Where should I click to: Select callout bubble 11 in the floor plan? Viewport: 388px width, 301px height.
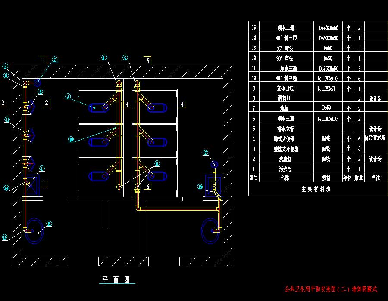(x=7, y=120)
